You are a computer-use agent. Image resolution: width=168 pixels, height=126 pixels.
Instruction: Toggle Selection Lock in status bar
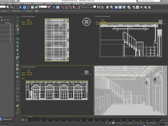pyautogui.click(x=110, y=123)
